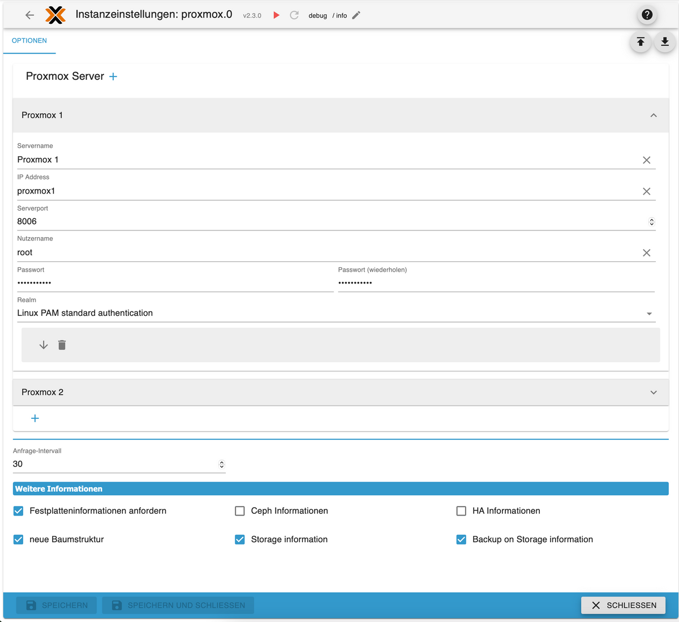Restart the instance with the reload icon

(x=294, y=15)
